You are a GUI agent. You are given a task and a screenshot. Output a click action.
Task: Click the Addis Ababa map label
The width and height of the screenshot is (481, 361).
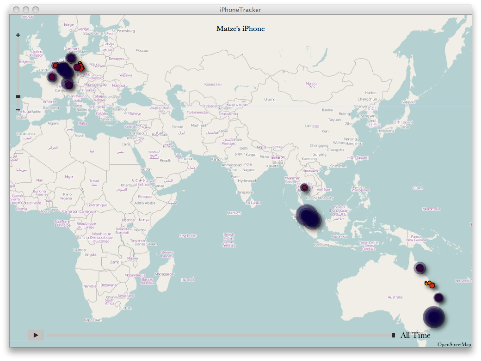pyautogui.click(x=145, y=203)
